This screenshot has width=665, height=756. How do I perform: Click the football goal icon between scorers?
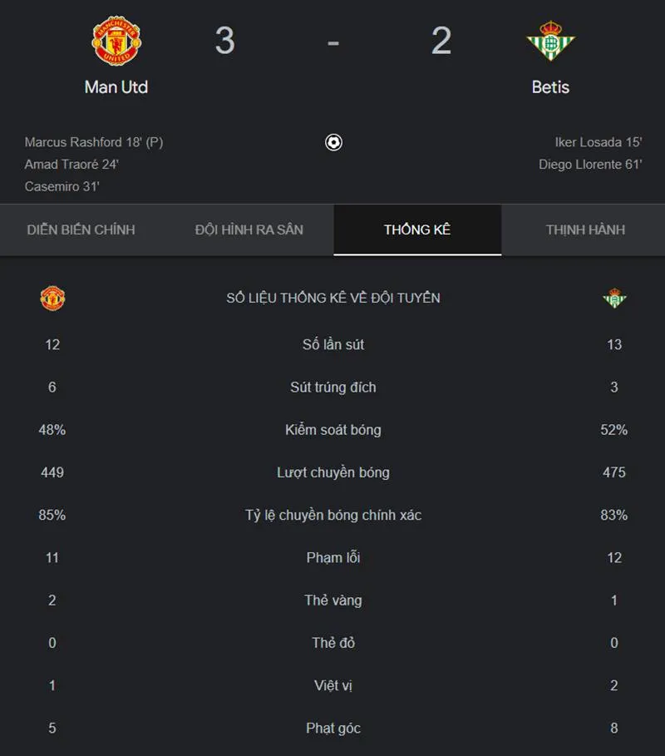tap(334, 142)
